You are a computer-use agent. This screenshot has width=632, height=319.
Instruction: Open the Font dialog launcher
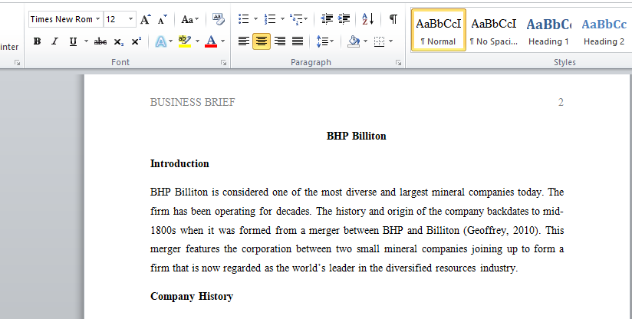pos(223,62)
